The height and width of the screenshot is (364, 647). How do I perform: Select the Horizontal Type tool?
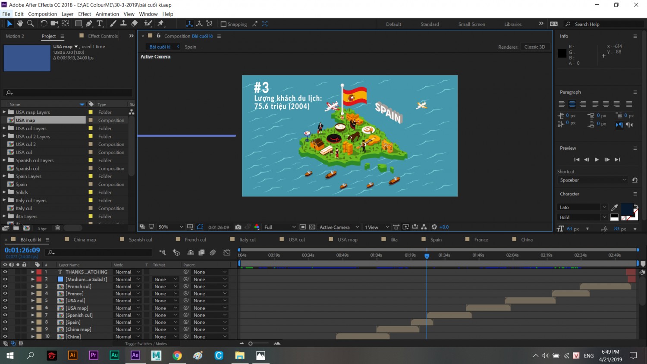[x=100, y=24]
